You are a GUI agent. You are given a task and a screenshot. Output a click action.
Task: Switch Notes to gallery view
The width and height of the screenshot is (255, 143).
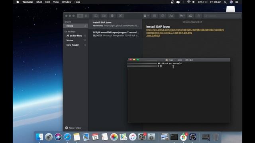(86, 16)
